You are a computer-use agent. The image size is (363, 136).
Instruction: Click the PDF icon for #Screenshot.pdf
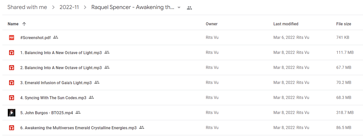pos(11,38)
